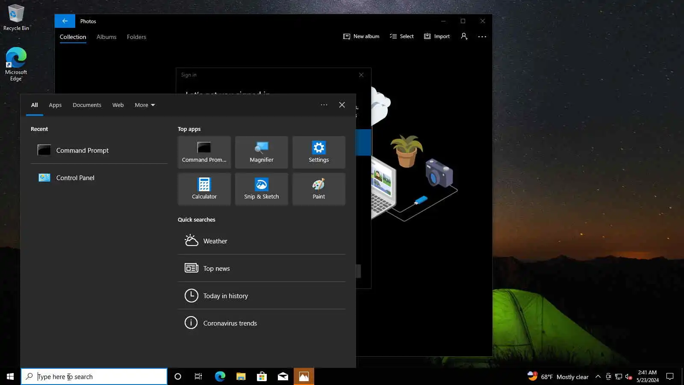Open network settings tray icon
The image size is (684, 385).
pos(619,376)
